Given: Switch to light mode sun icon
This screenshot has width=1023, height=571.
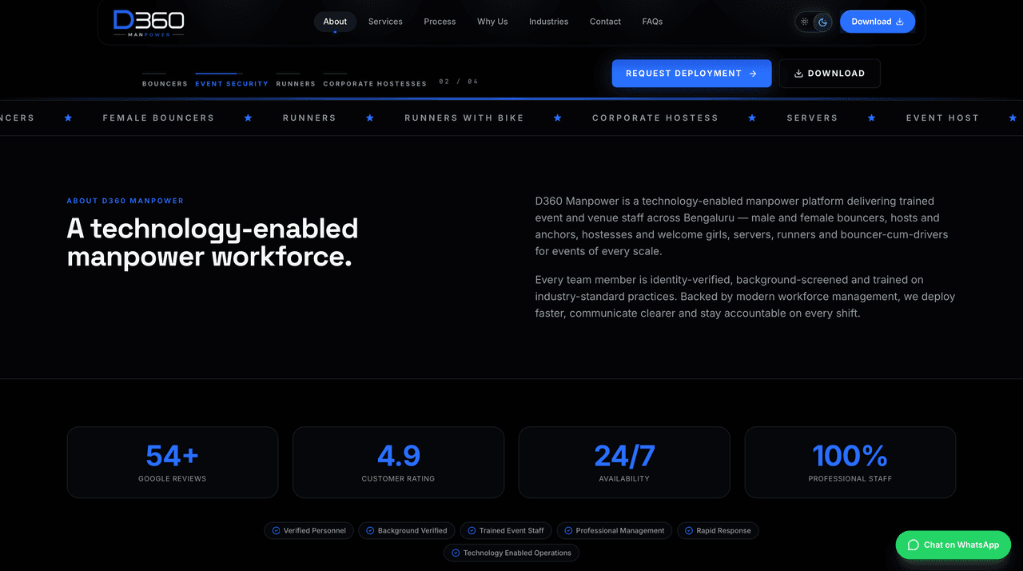Looking at the screenshot, I should click(x=805, y=22).
